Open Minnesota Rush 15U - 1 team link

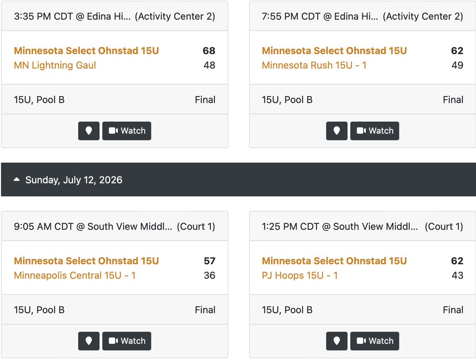point(314,65)
